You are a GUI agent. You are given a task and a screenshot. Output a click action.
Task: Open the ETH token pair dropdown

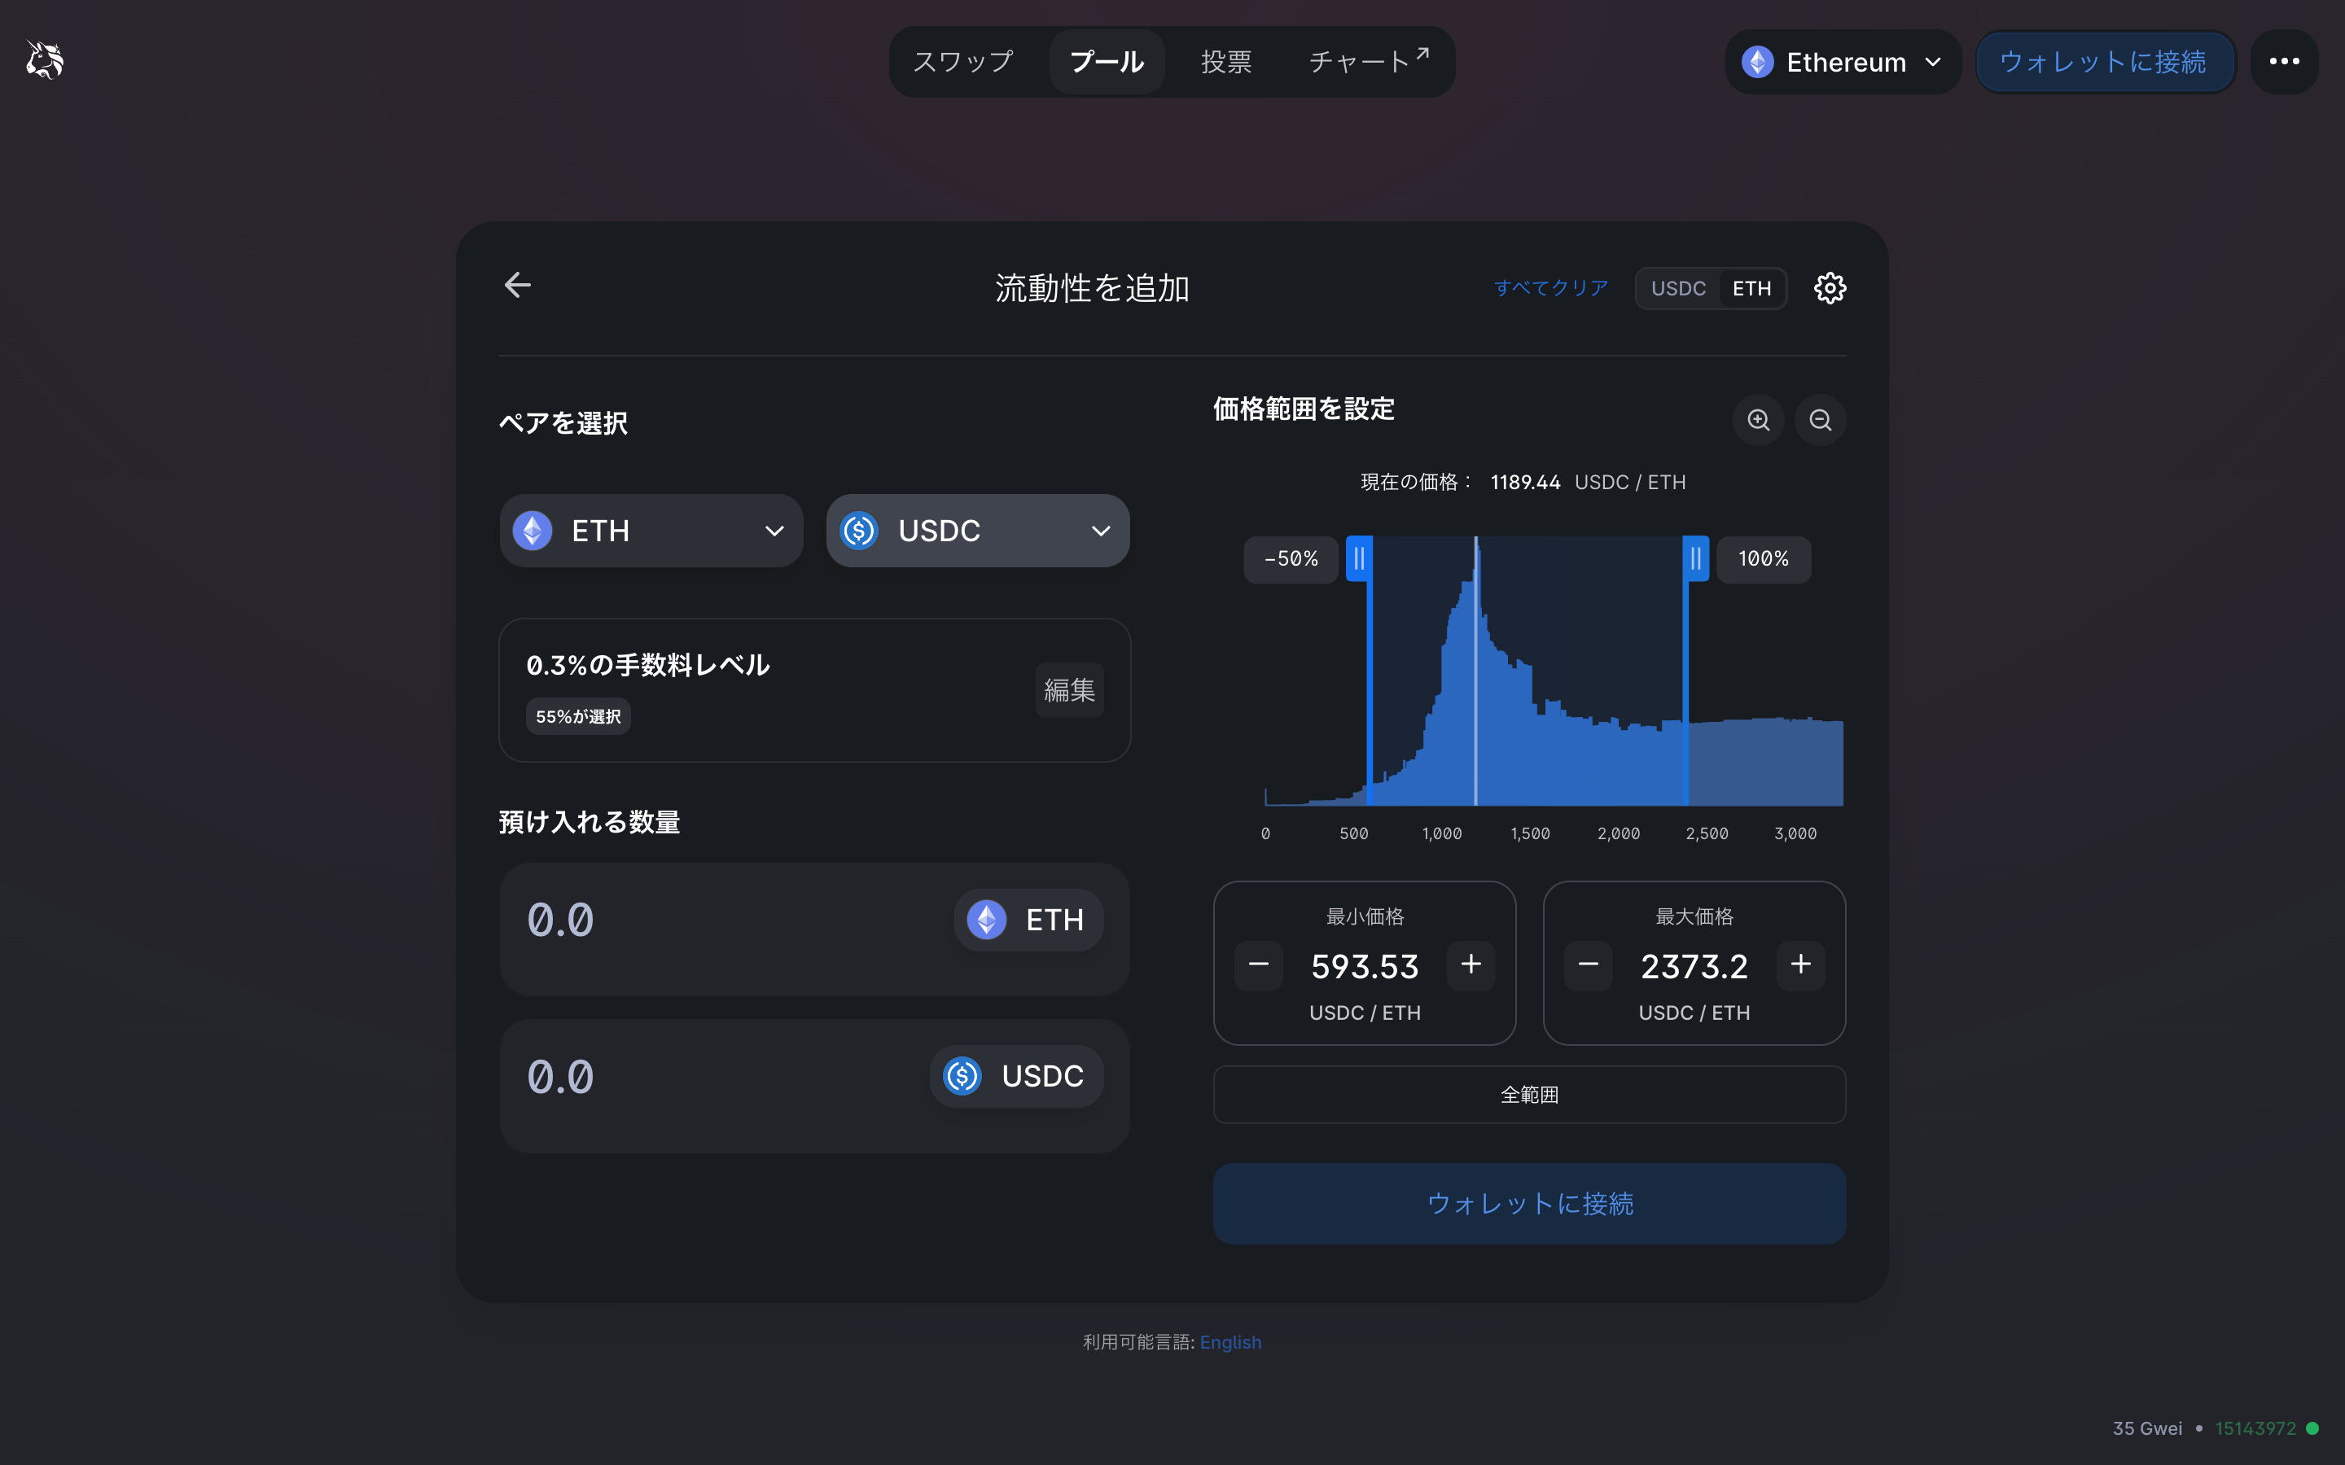coord(651,531)
